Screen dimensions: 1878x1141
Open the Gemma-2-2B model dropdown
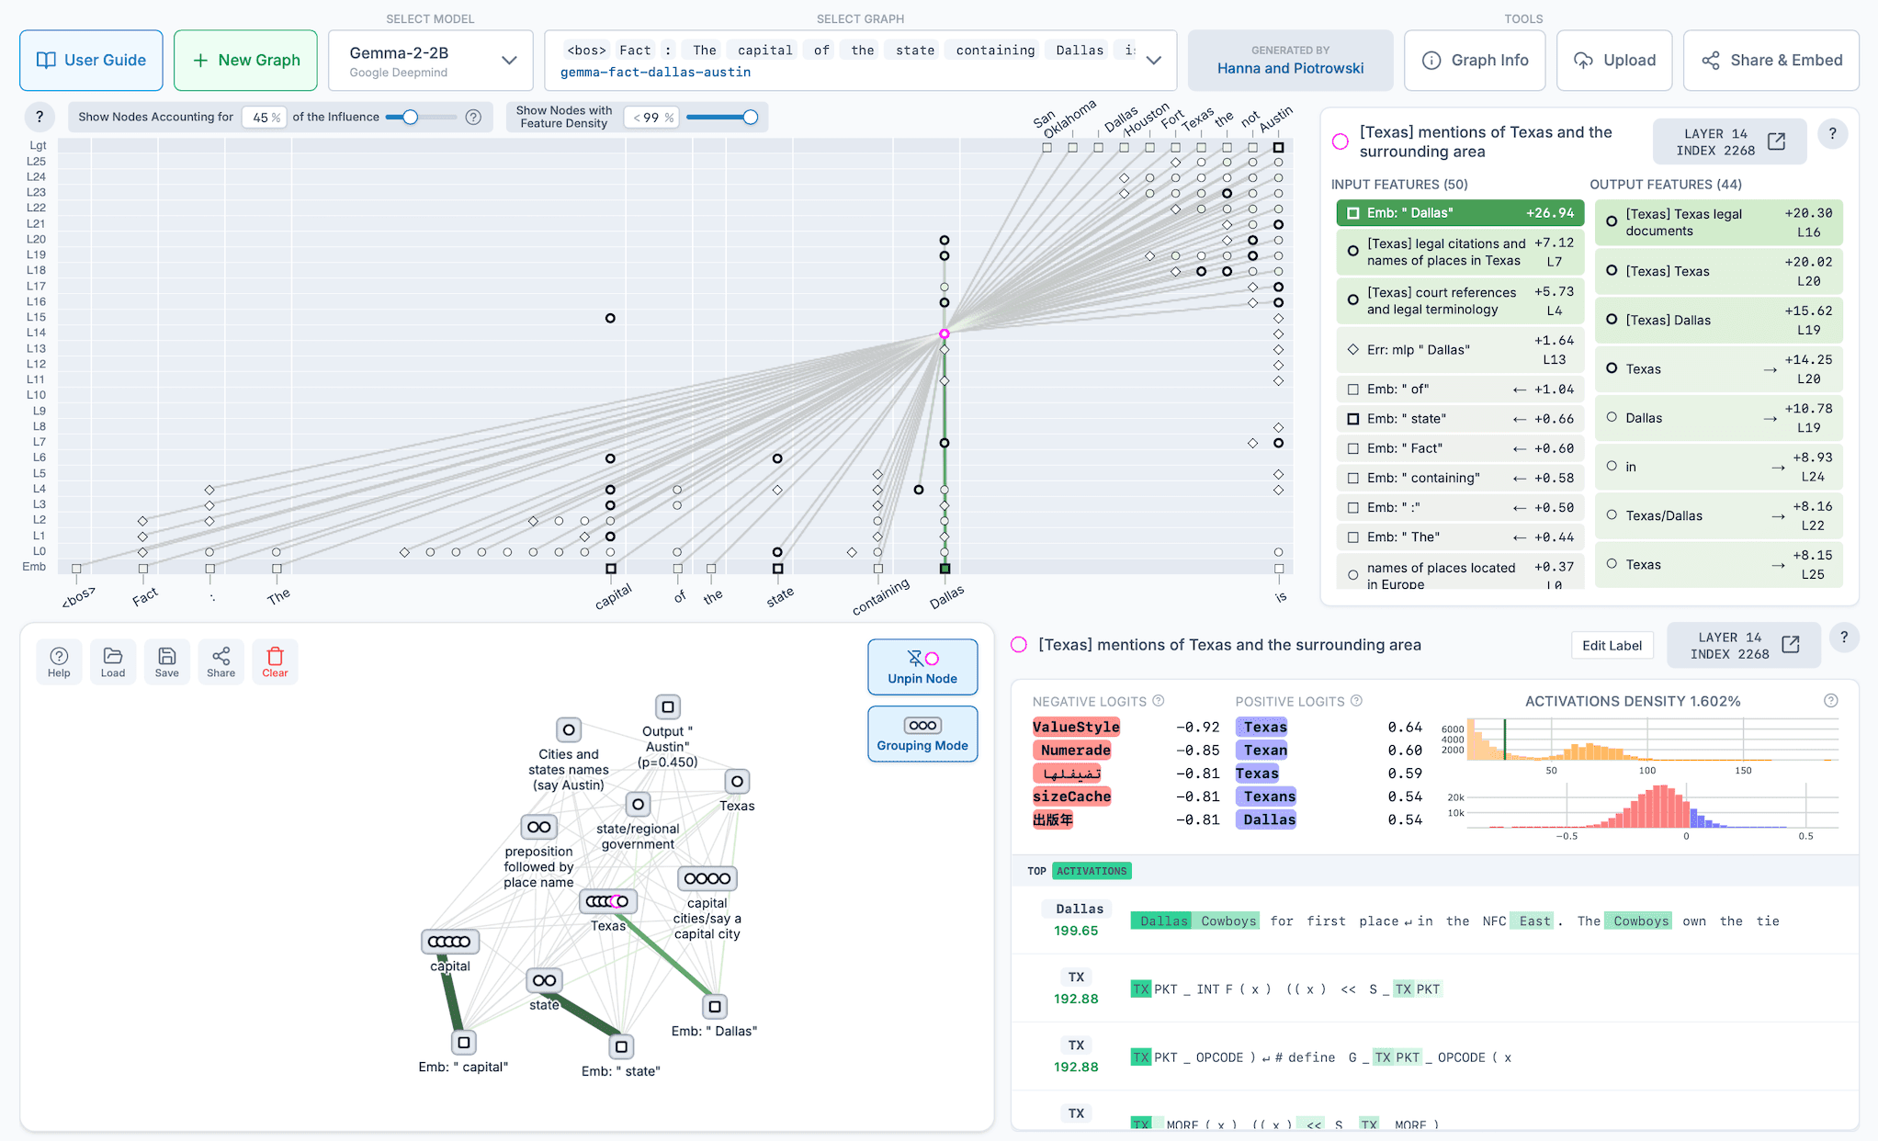[430, 61]
